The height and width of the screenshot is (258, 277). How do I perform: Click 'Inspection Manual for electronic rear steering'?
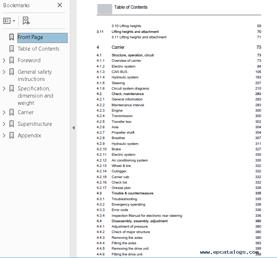pos(147,215)
